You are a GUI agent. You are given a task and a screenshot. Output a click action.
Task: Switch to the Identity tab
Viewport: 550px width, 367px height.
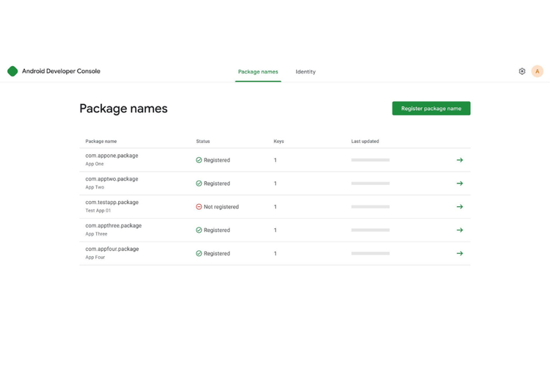[306, 72]
